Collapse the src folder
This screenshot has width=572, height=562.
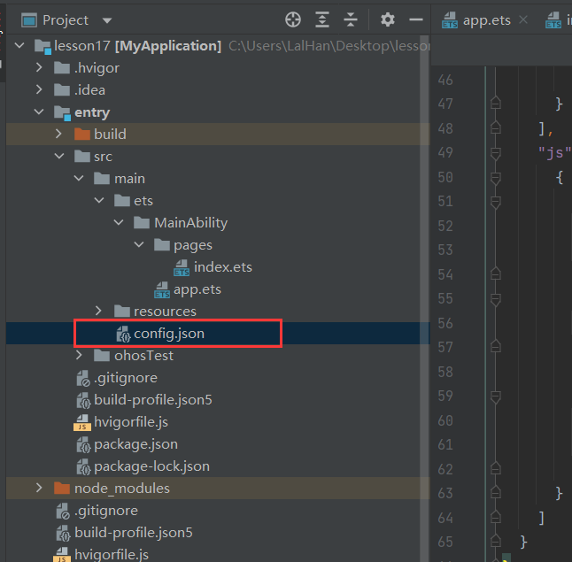coord(59,156)
